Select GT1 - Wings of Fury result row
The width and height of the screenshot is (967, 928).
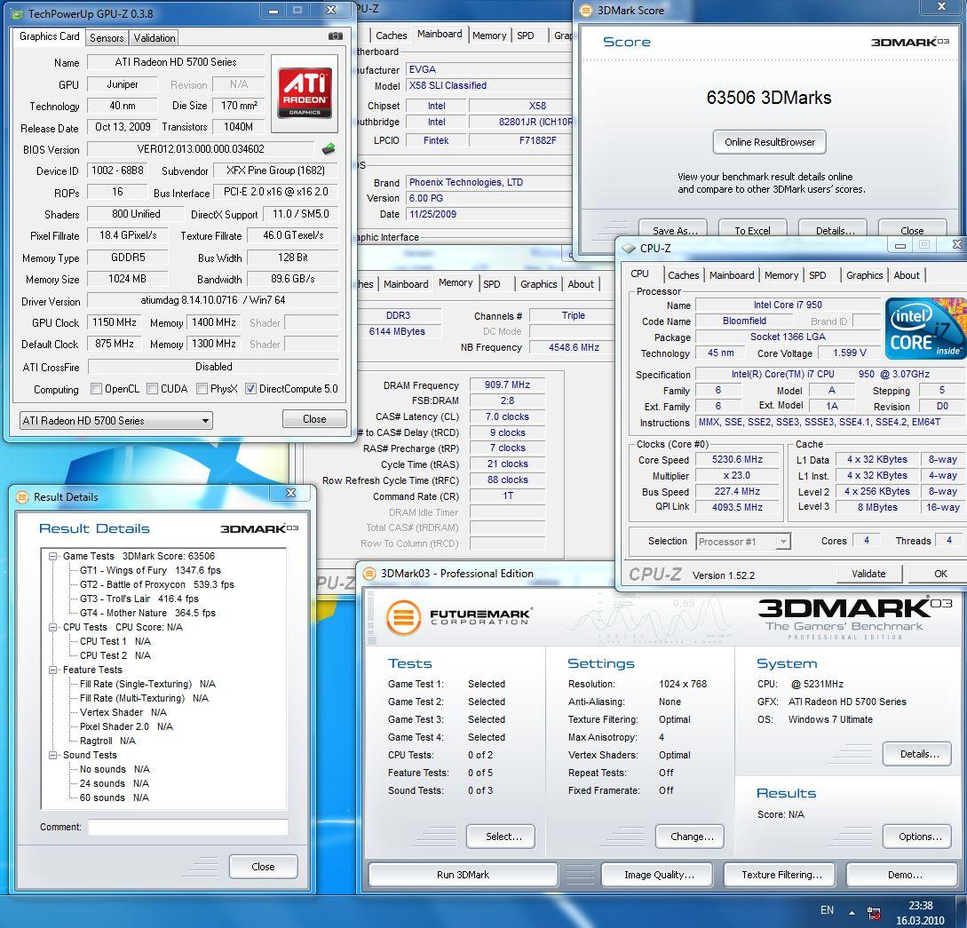[150, 570]
